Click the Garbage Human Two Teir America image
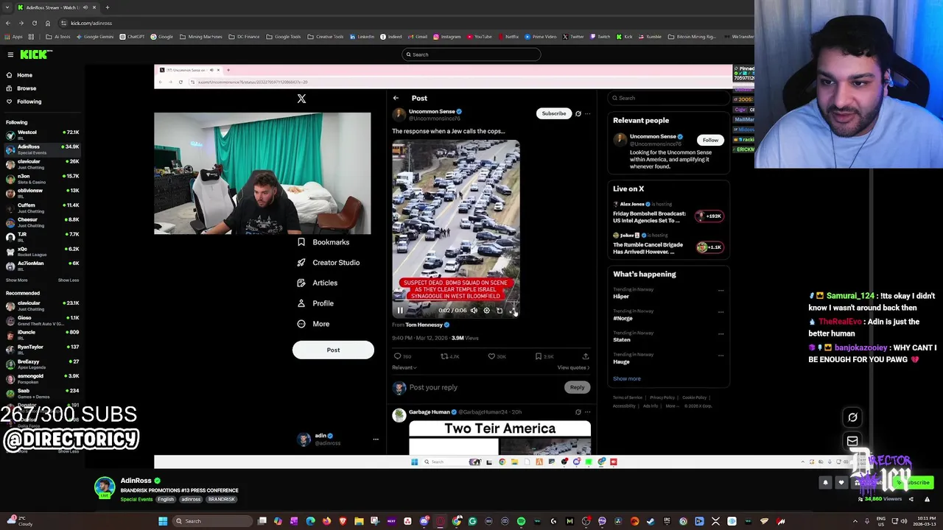Screen dimensions: 943x530 pos(499,438)
